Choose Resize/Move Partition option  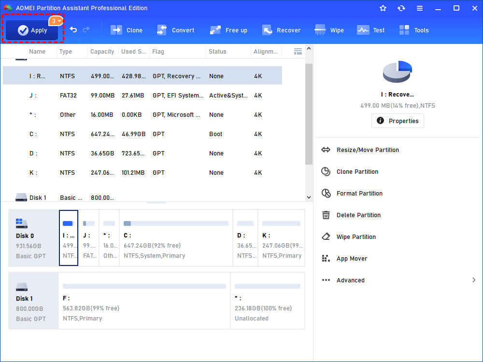(398, 150)
